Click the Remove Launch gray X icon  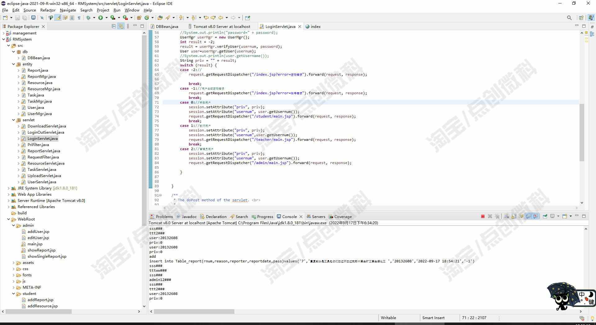click(490, 216)
